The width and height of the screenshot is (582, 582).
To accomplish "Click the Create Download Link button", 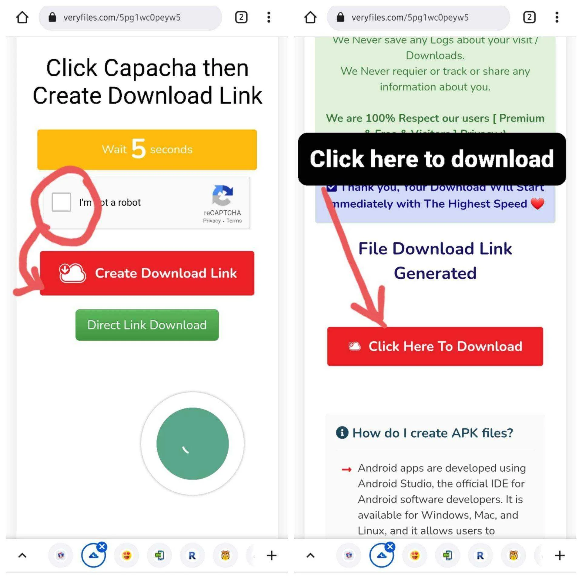I will (x=147, y=273).
